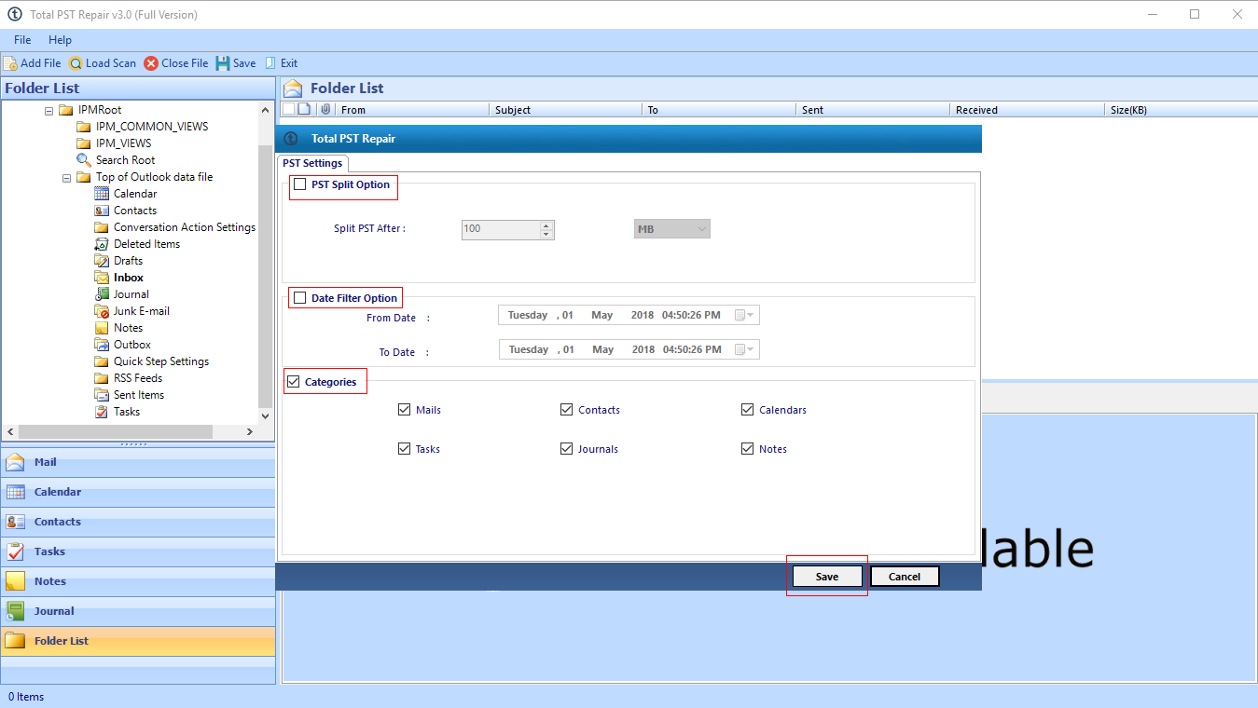1258x708 pixels.
Task: Click the Tasks checkmark icon in navigation pane
Action: pos(16,551)
